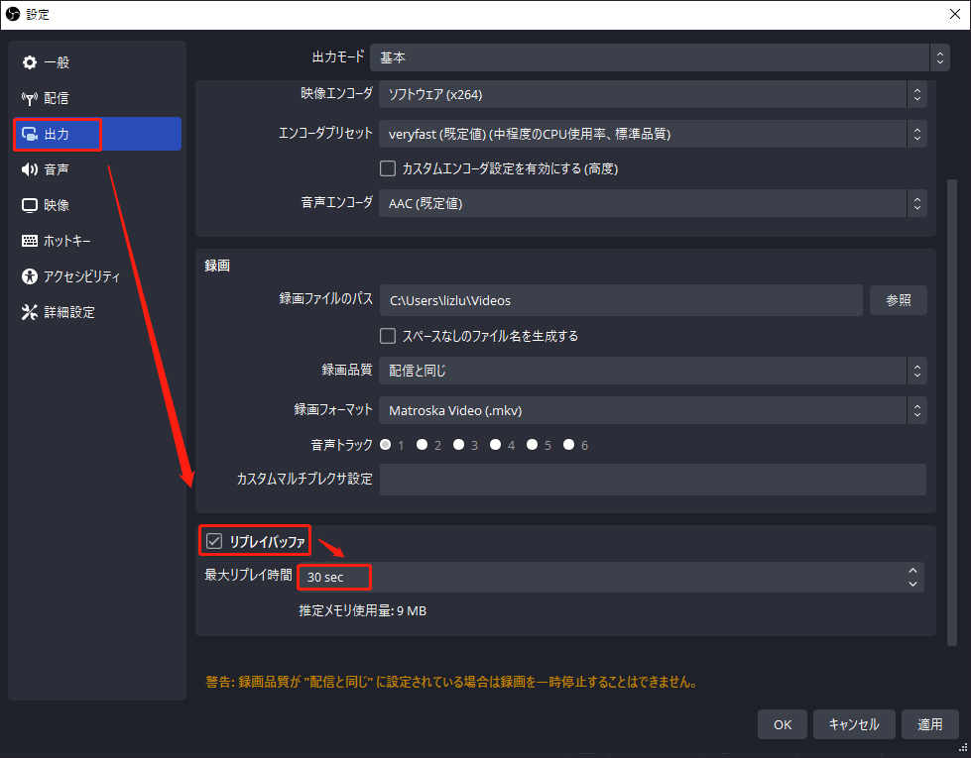Select audio track 4 radio button
Screen dimensions: 971x758
pos(495,445)
